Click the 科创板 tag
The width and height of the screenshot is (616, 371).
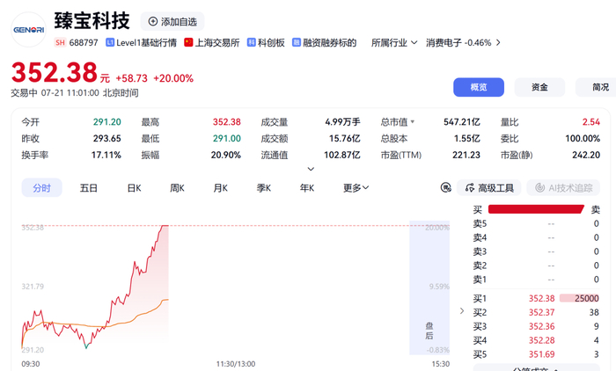(266, 42)
